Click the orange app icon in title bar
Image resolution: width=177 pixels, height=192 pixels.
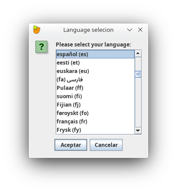click(x=36, y=30)
